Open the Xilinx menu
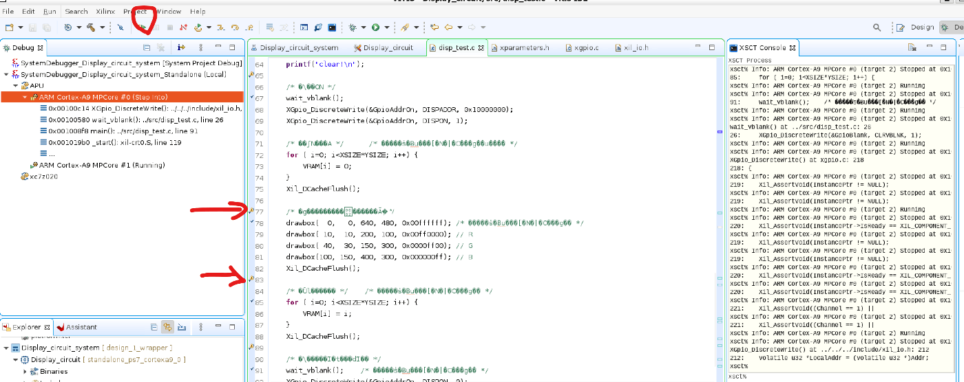The width and height of the screenshot is (964, 382). 105,11
